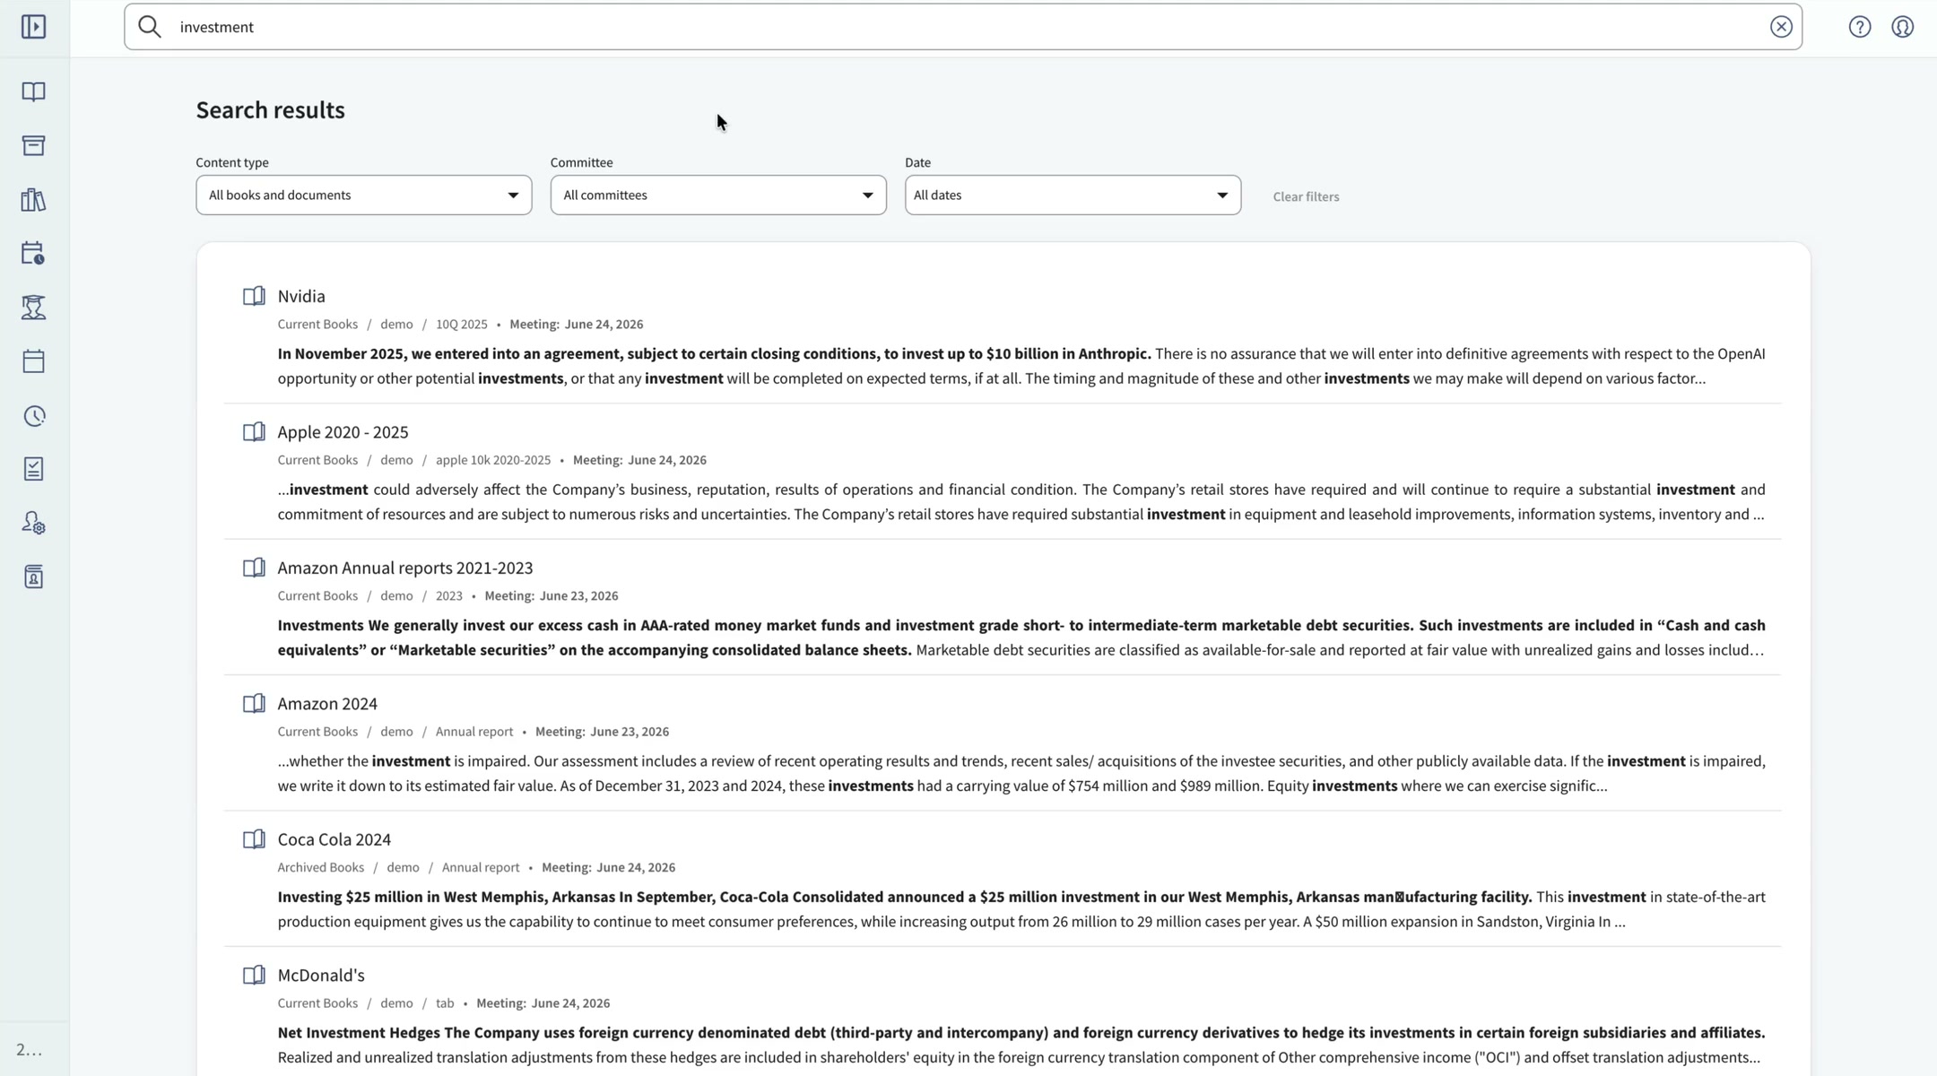Open the Apple 2020 - 2025 result

(x=343, y=432)
